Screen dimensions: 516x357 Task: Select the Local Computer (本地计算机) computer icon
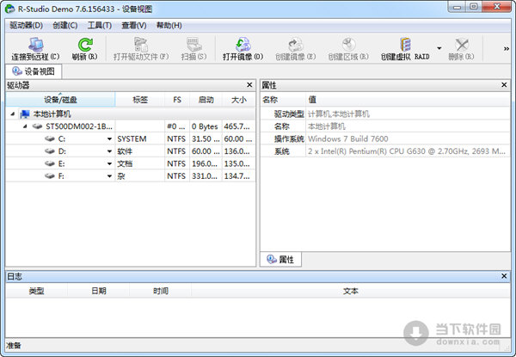(x=25, y=114)
